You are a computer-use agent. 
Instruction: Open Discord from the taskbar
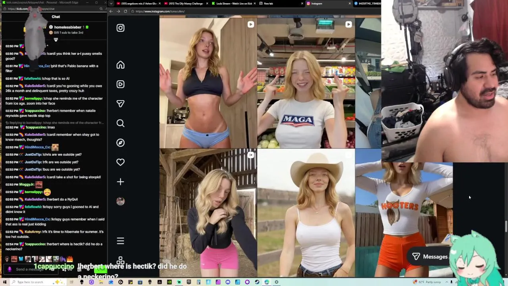(228, 282)
